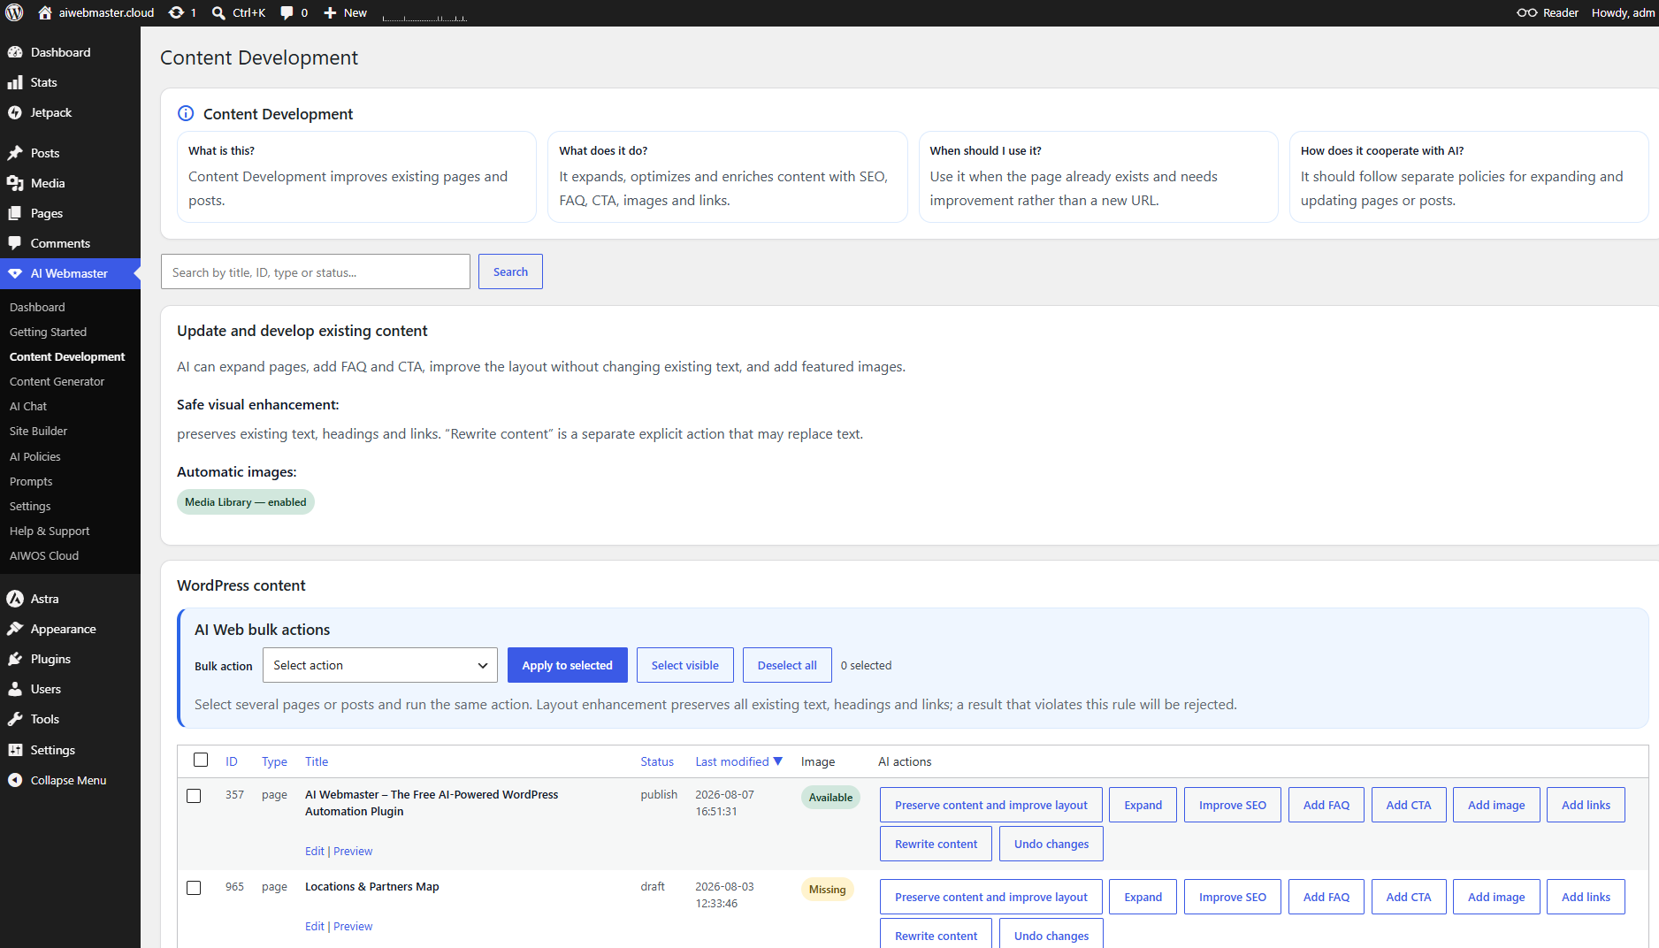The width and height of the screenshot is (1659, 948).
Task: Click into the search by title field
Action: 316,271
